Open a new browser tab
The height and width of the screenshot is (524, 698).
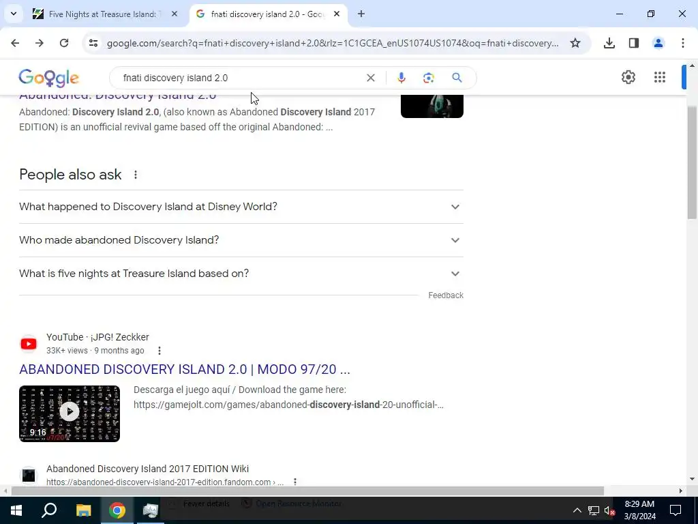(x=361, y=14)
